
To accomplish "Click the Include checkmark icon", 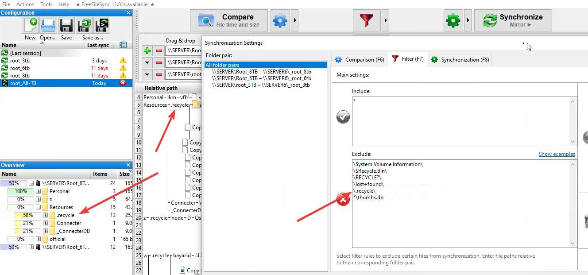I will click(343, 117).
